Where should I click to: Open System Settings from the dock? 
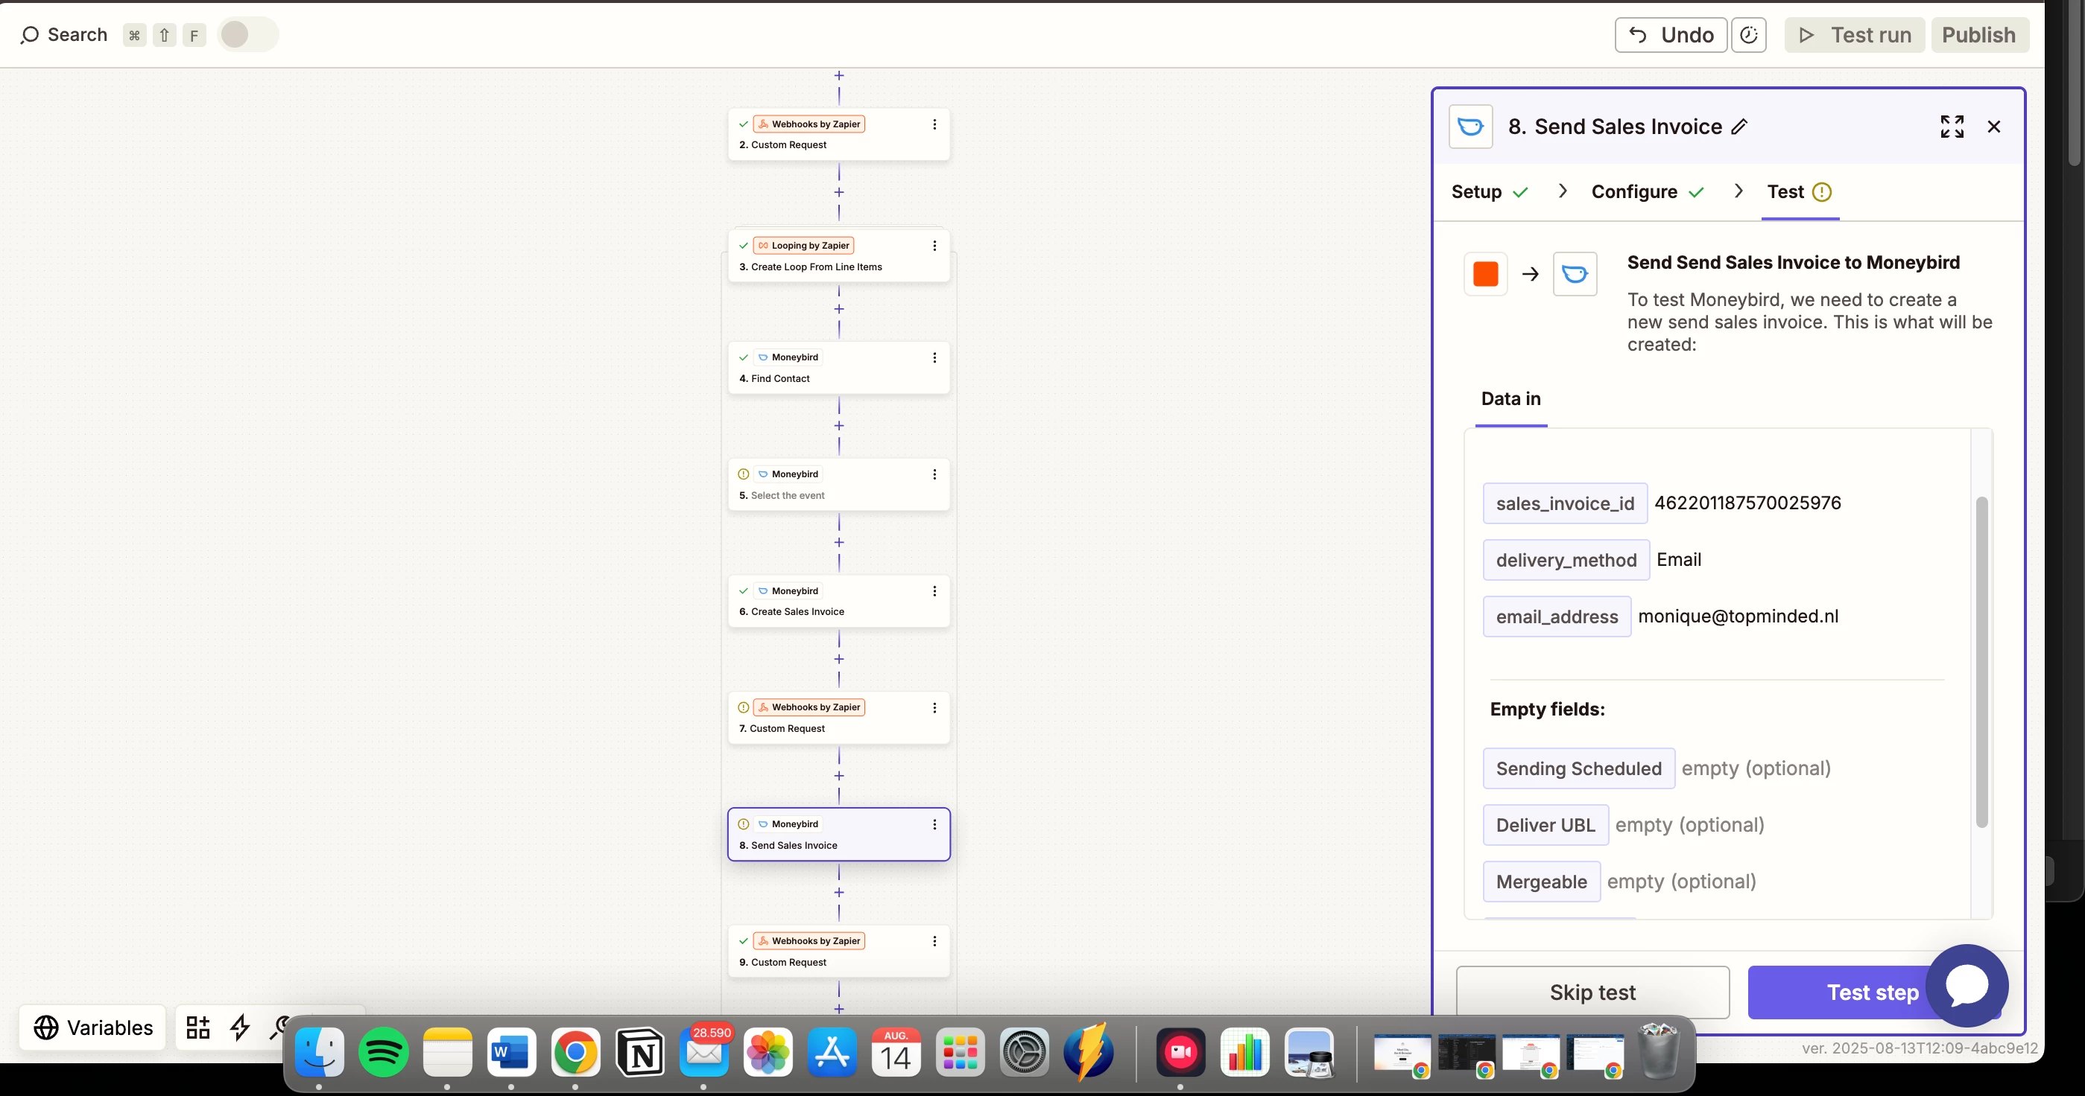pyautogui.click(x=1024, y=1052)
